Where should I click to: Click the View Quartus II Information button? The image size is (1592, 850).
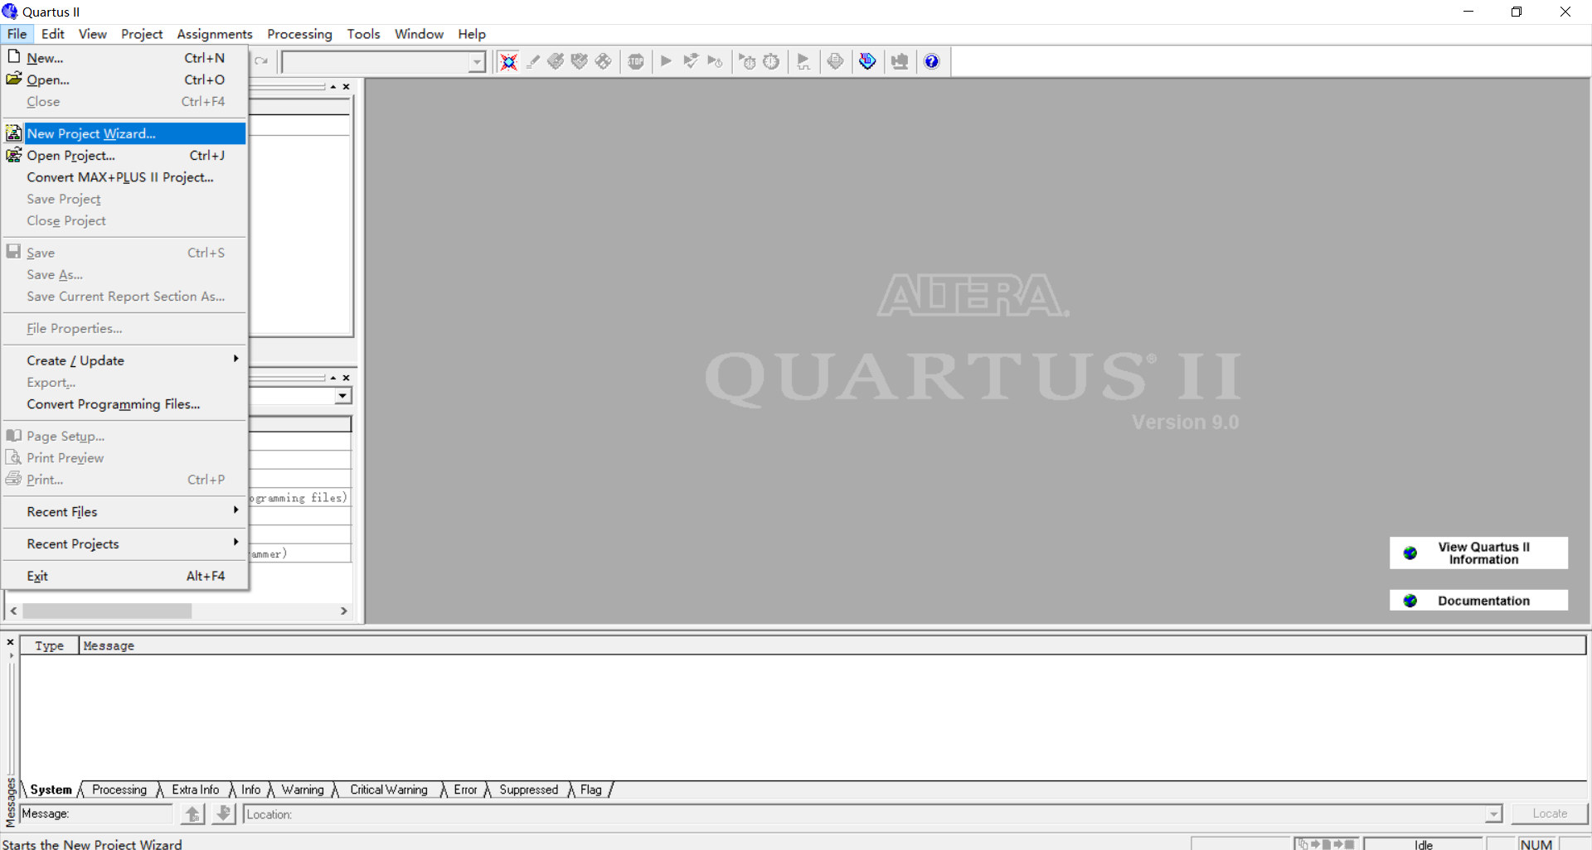(x=1478, y=553)
